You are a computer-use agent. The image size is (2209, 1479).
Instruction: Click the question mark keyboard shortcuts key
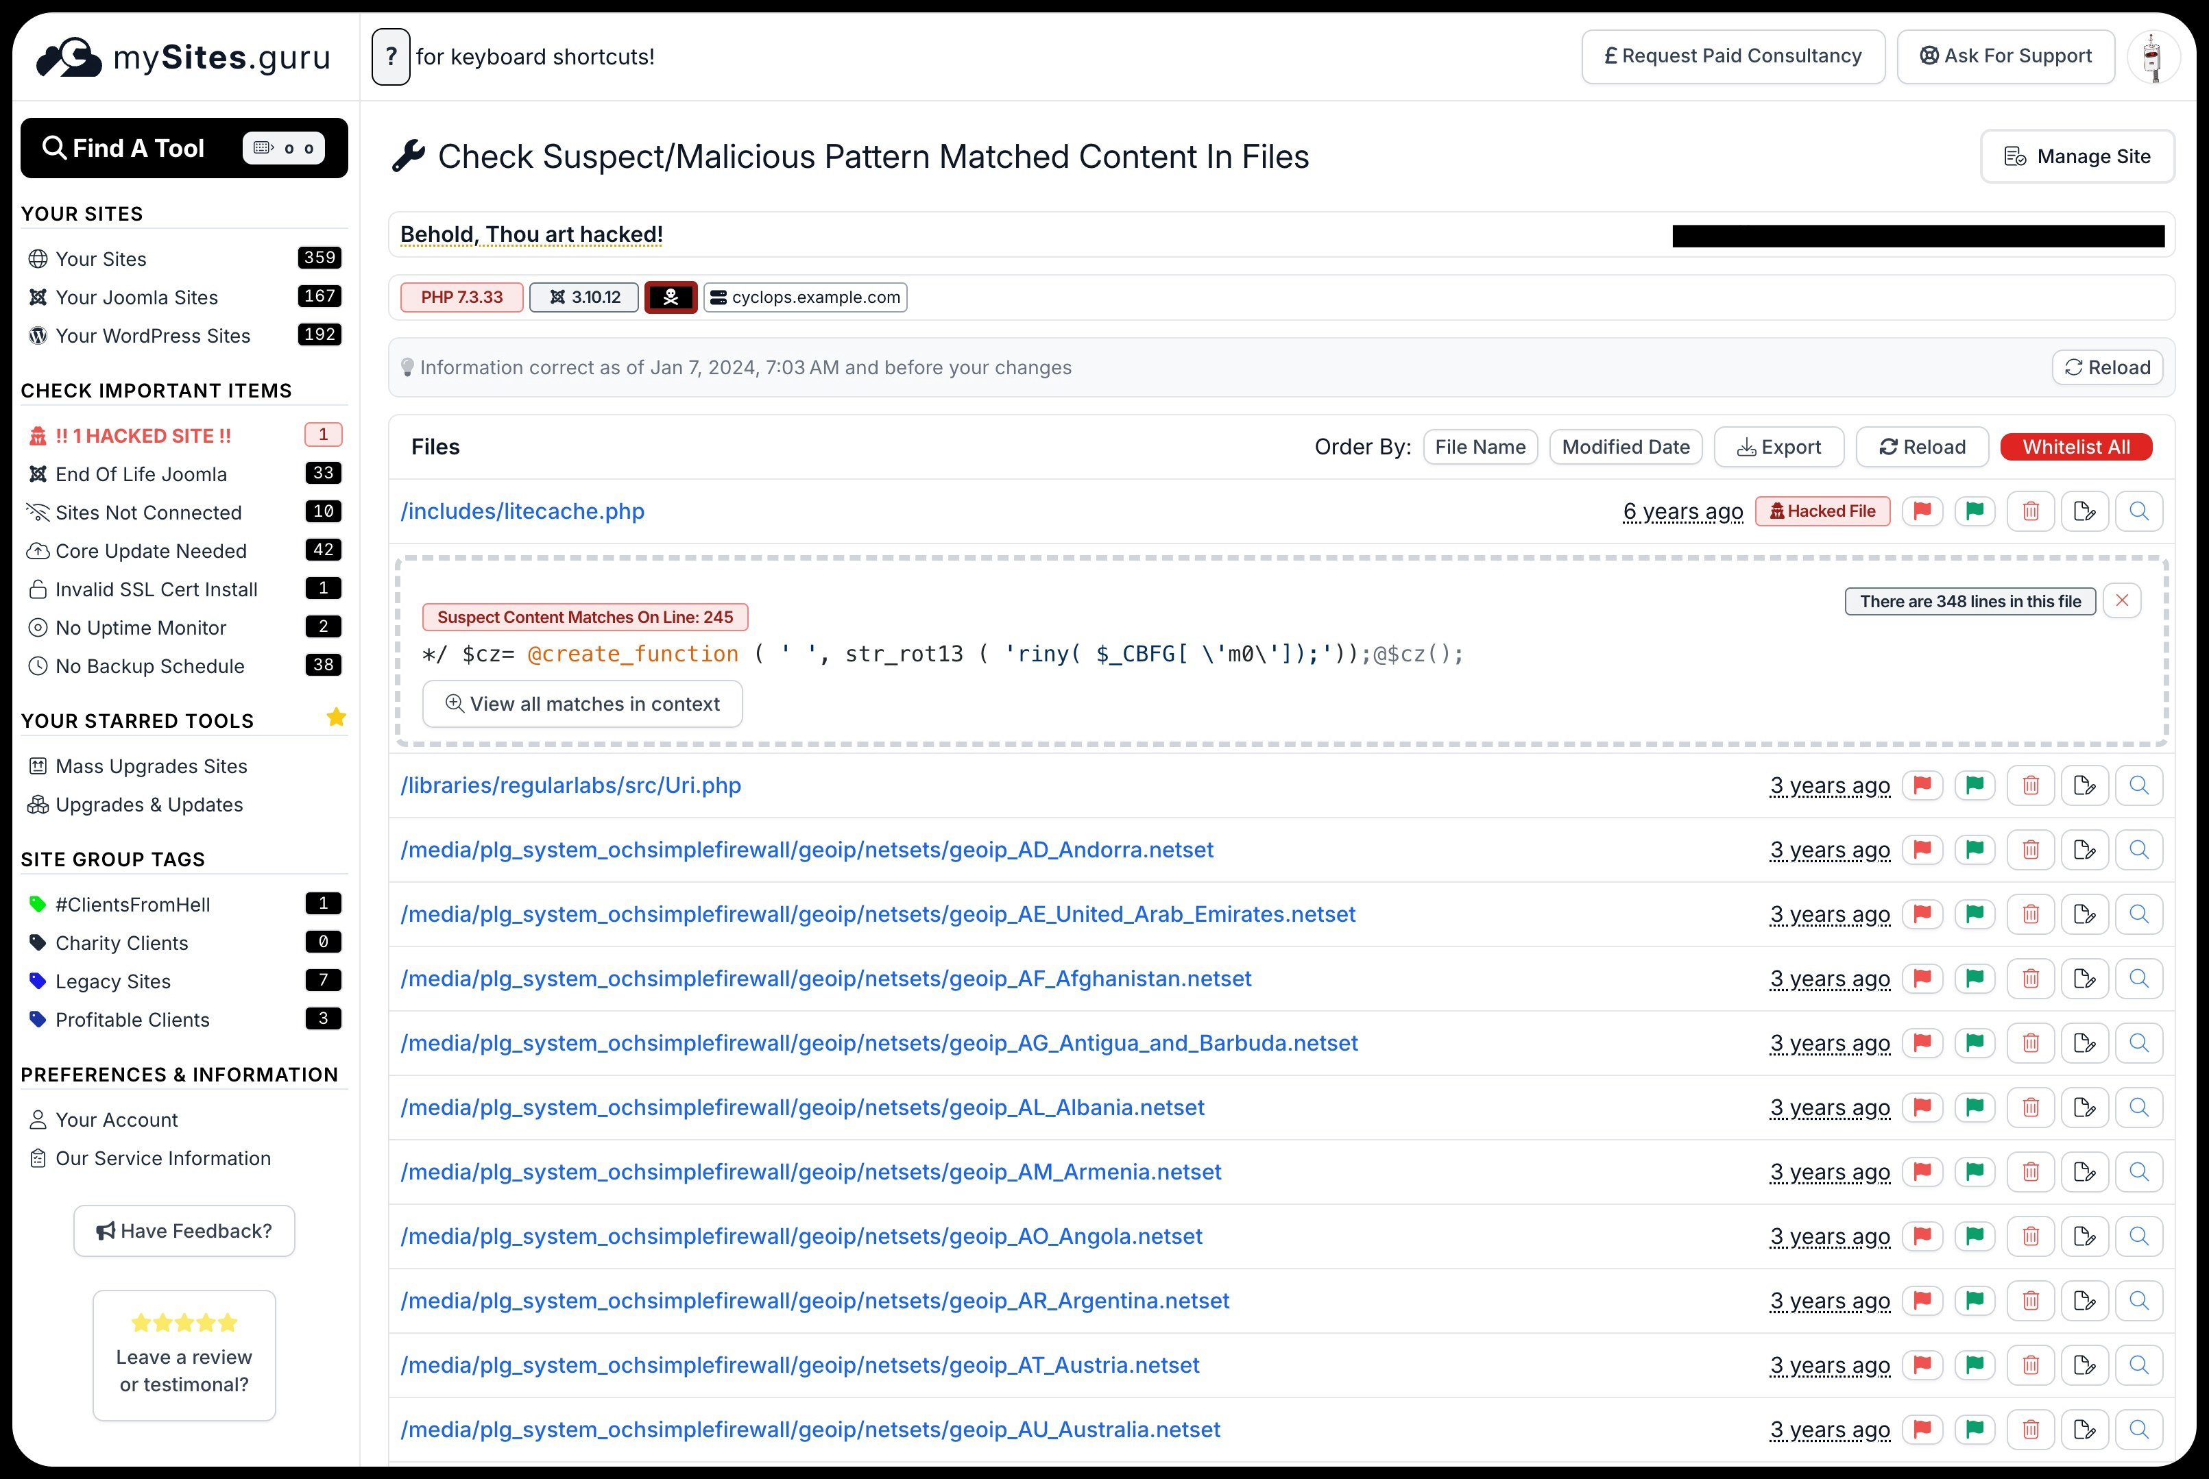coord(391,57)
